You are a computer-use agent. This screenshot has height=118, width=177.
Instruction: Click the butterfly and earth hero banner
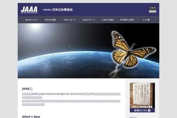pyautogui.click(x=88, y=51)
